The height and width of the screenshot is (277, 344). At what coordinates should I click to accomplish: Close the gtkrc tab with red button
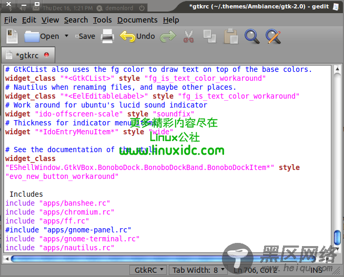pos(46,55)
